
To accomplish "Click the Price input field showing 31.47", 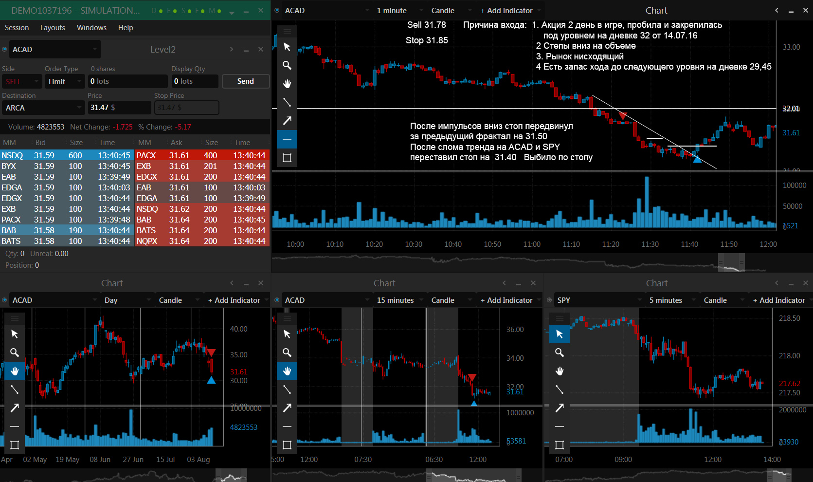I will (x=119, y=108).
